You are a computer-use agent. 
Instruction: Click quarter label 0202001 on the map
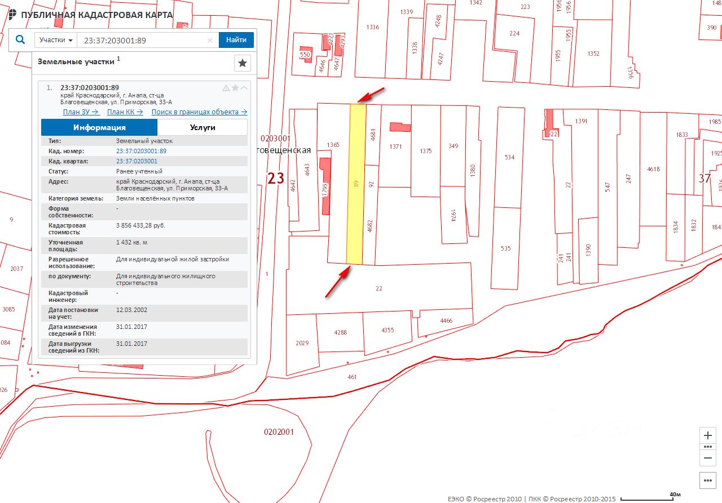click(279, 432)
